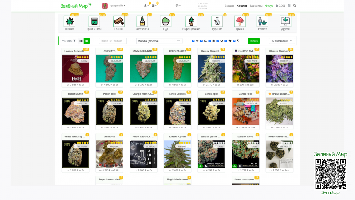This screenshot has width=355, height=200.
Task: Expand the по продажам sort dropdown
Action: (x=281, y=41)
